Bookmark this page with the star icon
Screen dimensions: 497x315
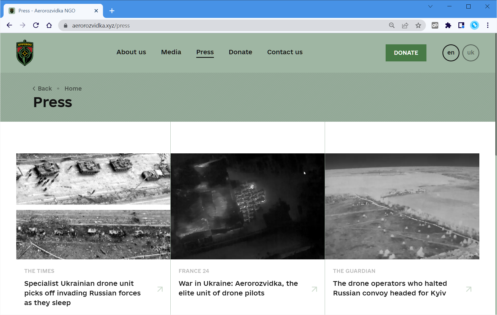tap(418, 26)
